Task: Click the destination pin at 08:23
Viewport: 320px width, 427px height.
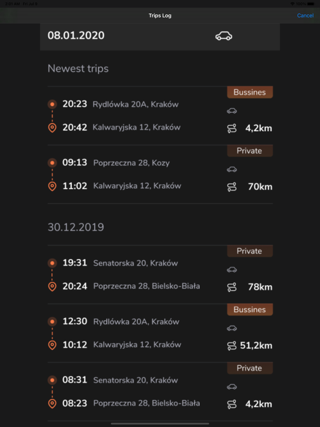Action: pos(52,404)
